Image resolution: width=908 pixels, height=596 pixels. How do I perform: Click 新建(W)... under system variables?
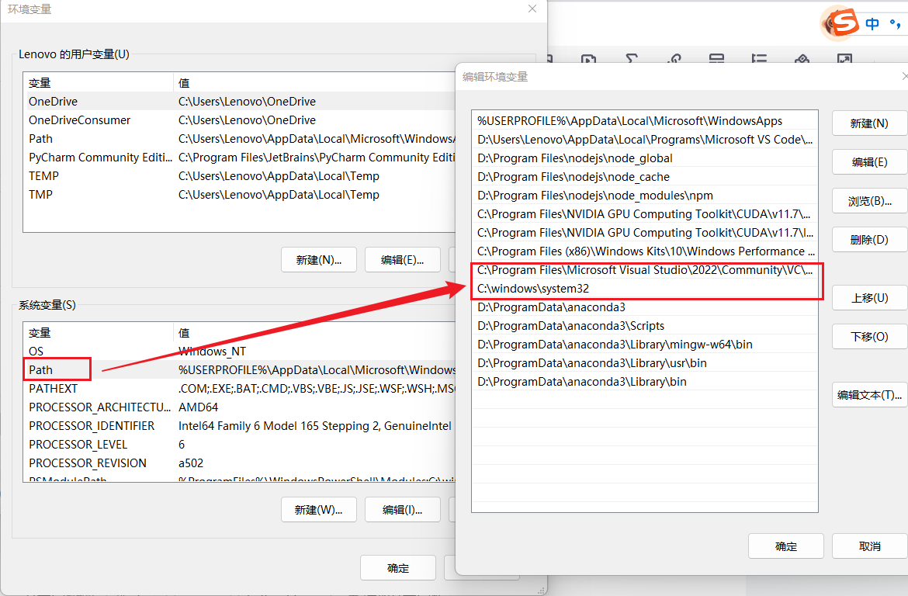click(x=318, y=510)
